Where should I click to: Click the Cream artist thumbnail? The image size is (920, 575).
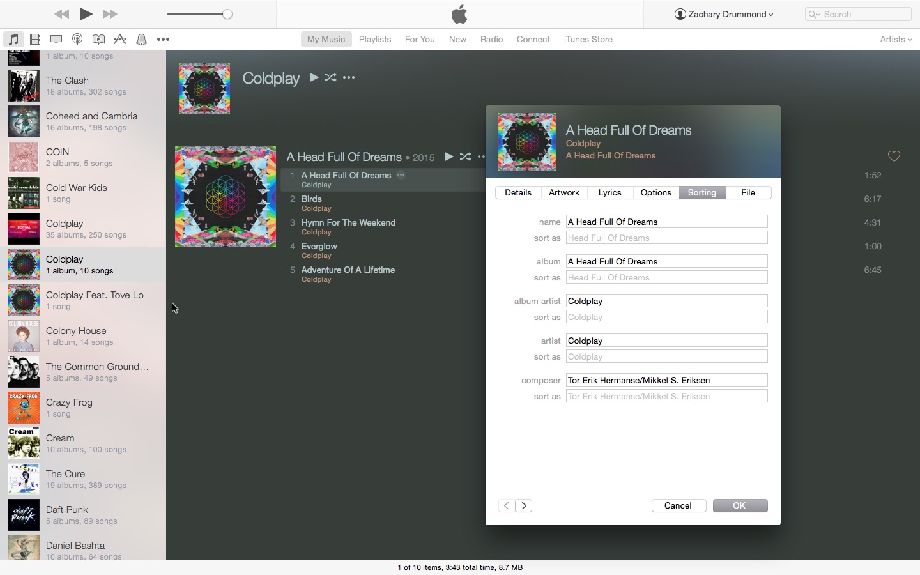coord(24,443)
